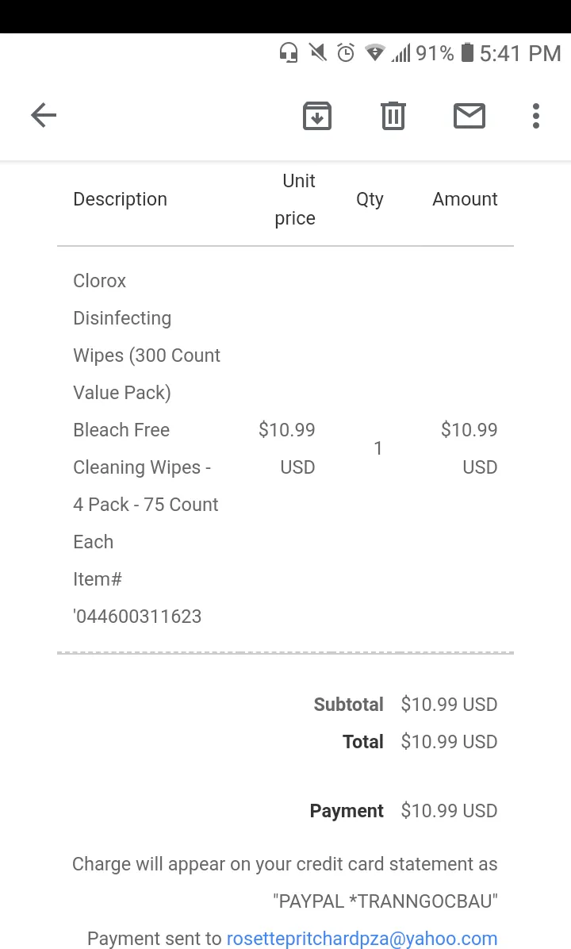Open the rosettepritchardpza@yahoo.com email link
Image resolution: width=571 pixels, height=949 pixels.
point(362,938)
